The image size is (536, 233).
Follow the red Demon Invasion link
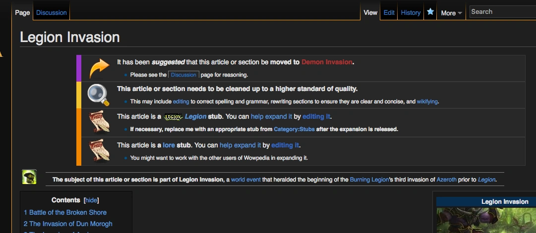[x=326, y=62]
